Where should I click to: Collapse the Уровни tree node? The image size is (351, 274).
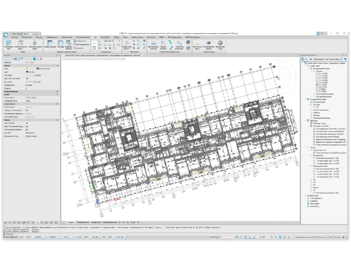point(312,72)
